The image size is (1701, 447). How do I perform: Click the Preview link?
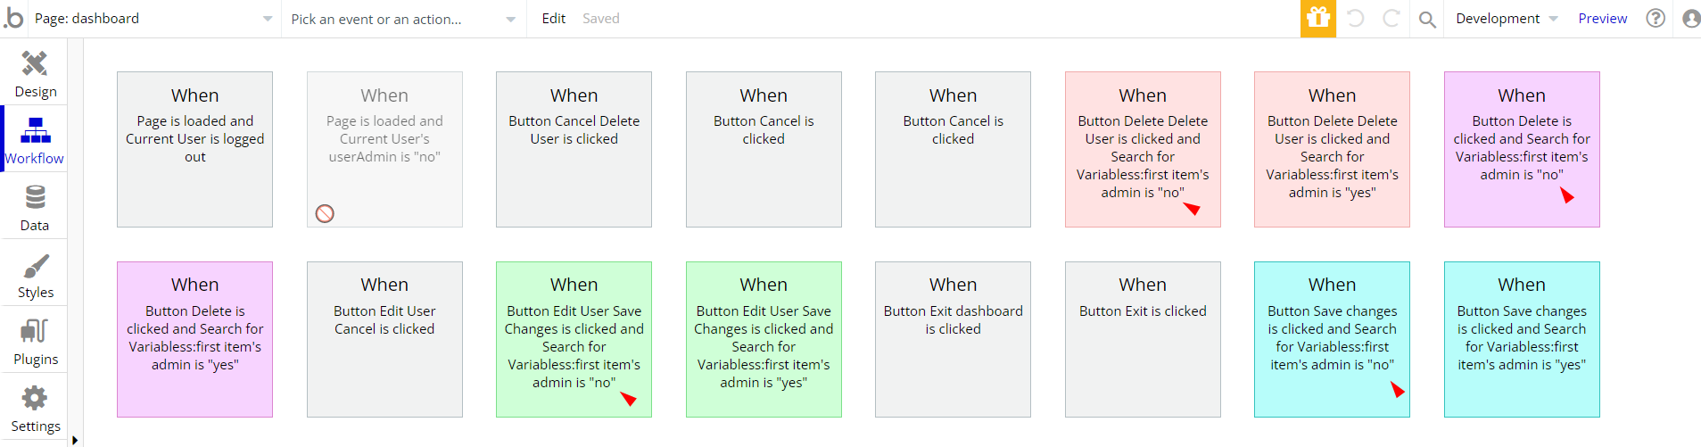coord(1602,19)
